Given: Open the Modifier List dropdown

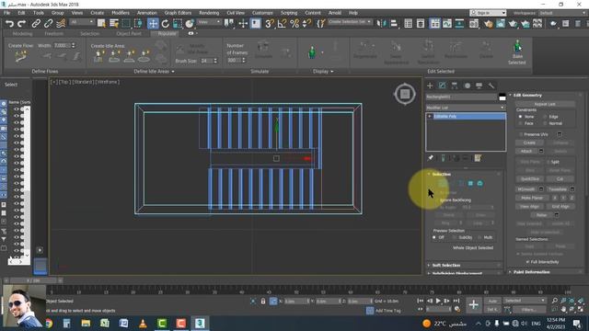Looking at the screenshot, I should click(x=466, y=108).
